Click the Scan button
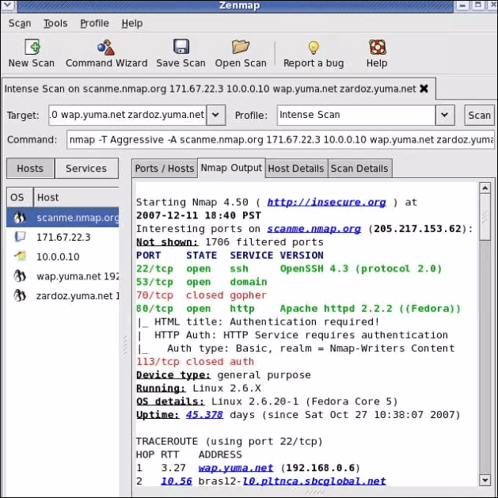The height and width of the screenshot is (498, 498). click(x=479, y=115)
